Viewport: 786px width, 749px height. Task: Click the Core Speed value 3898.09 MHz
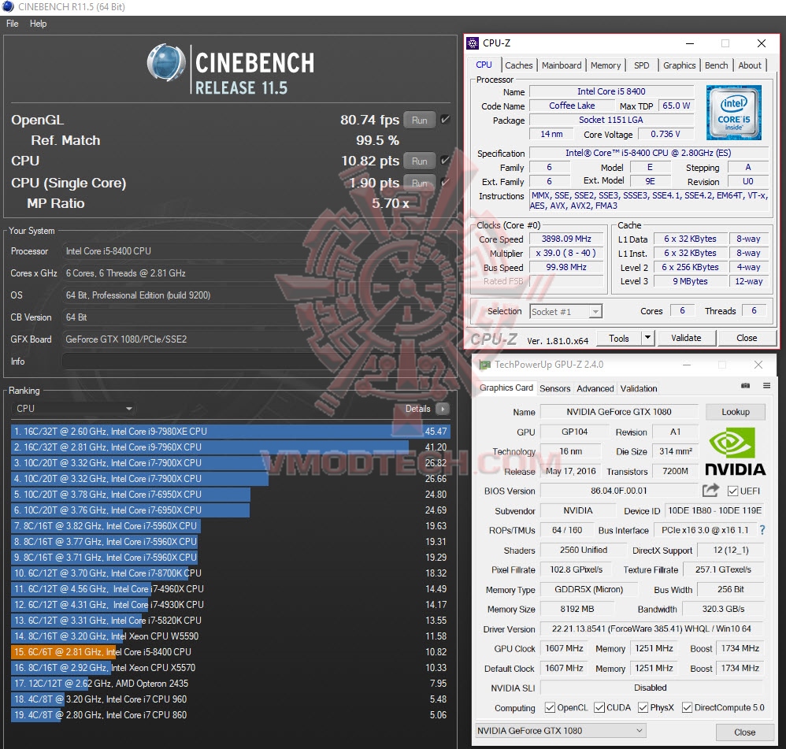[566, 239]
